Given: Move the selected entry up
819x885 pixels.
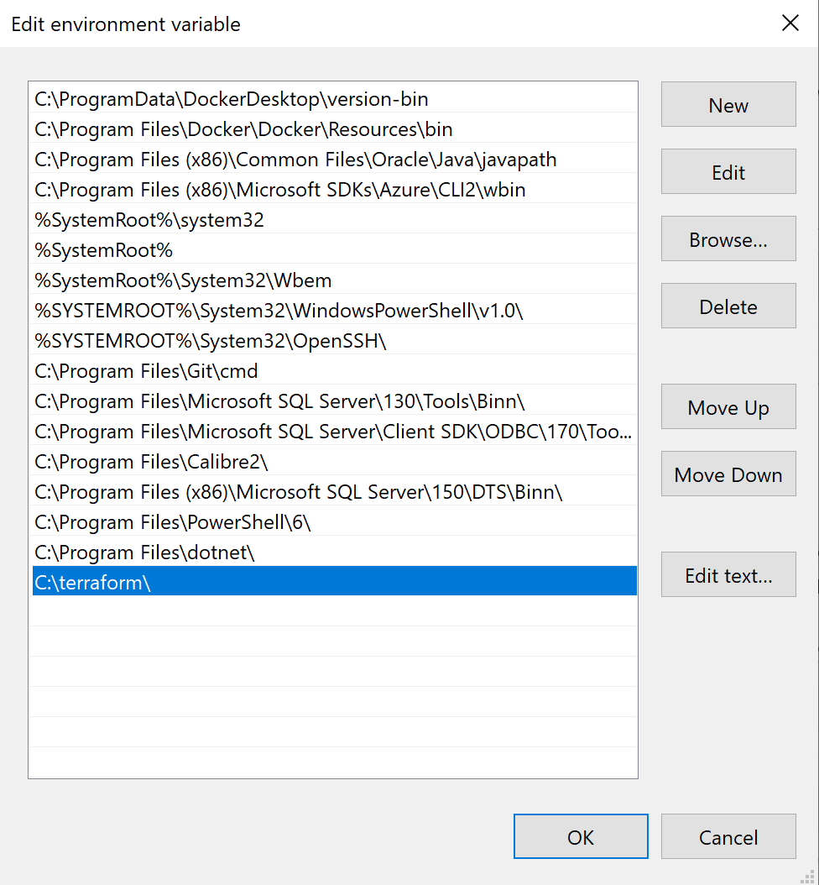Looking at the screenshot, I should 728,406.
